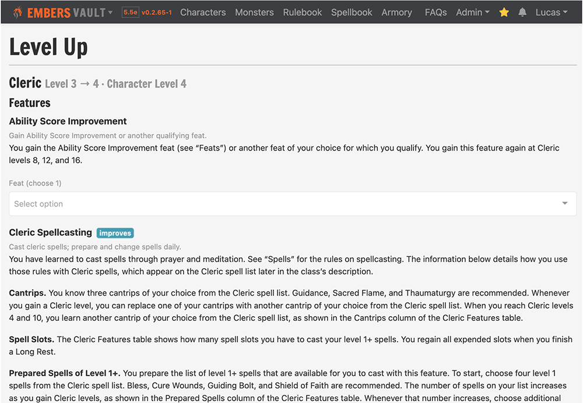Click the Cleric Spellcasting feature heading

click(x=50, y=233)
